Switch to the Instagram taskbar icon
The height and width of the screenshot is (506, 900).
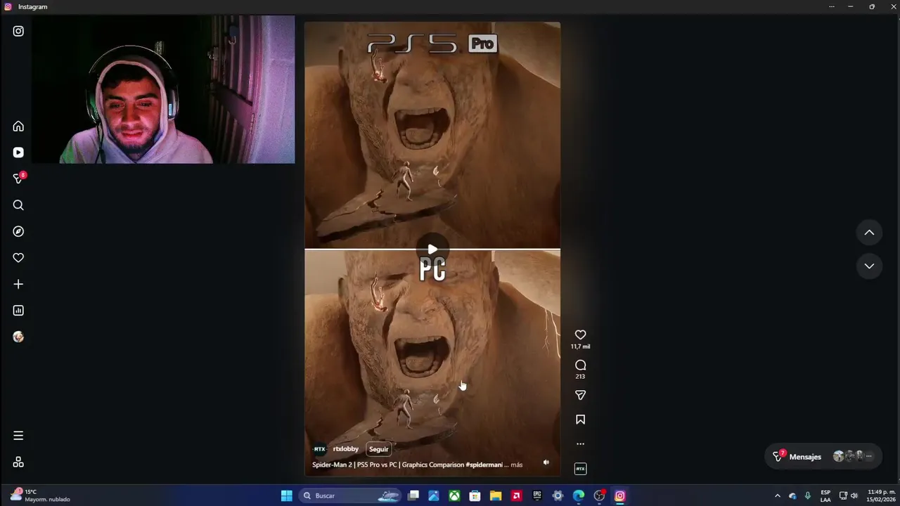[x=619, y=495]
